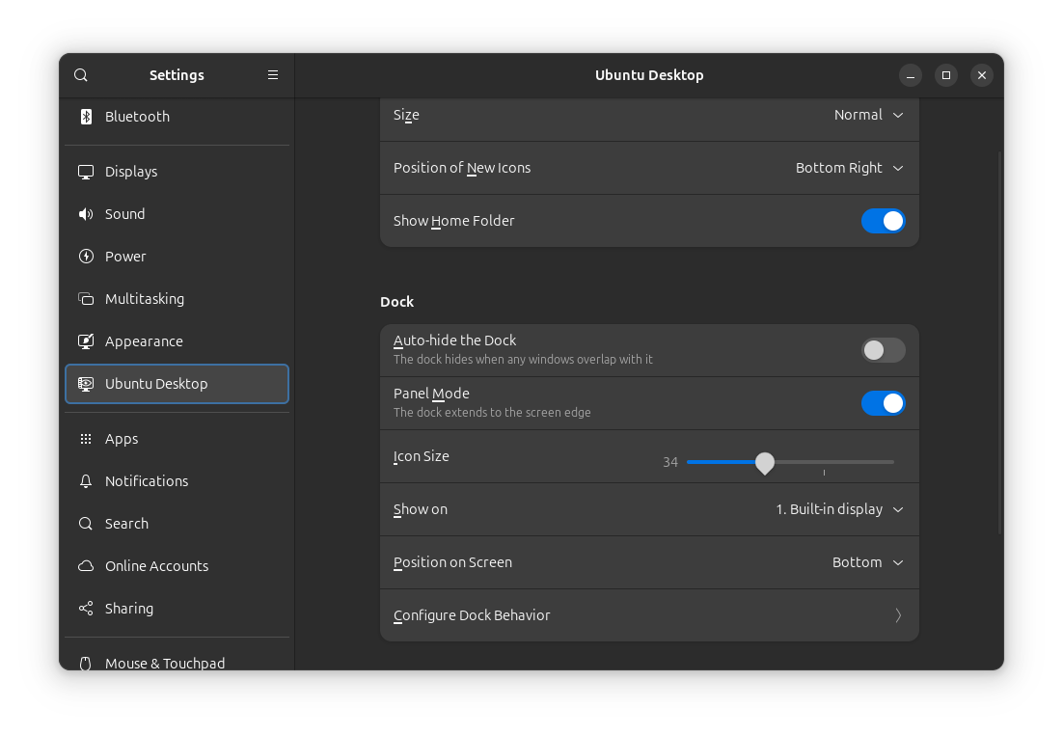Click the Power icon in sidebar
The image size is (1063, 735).
pos(86,257)
